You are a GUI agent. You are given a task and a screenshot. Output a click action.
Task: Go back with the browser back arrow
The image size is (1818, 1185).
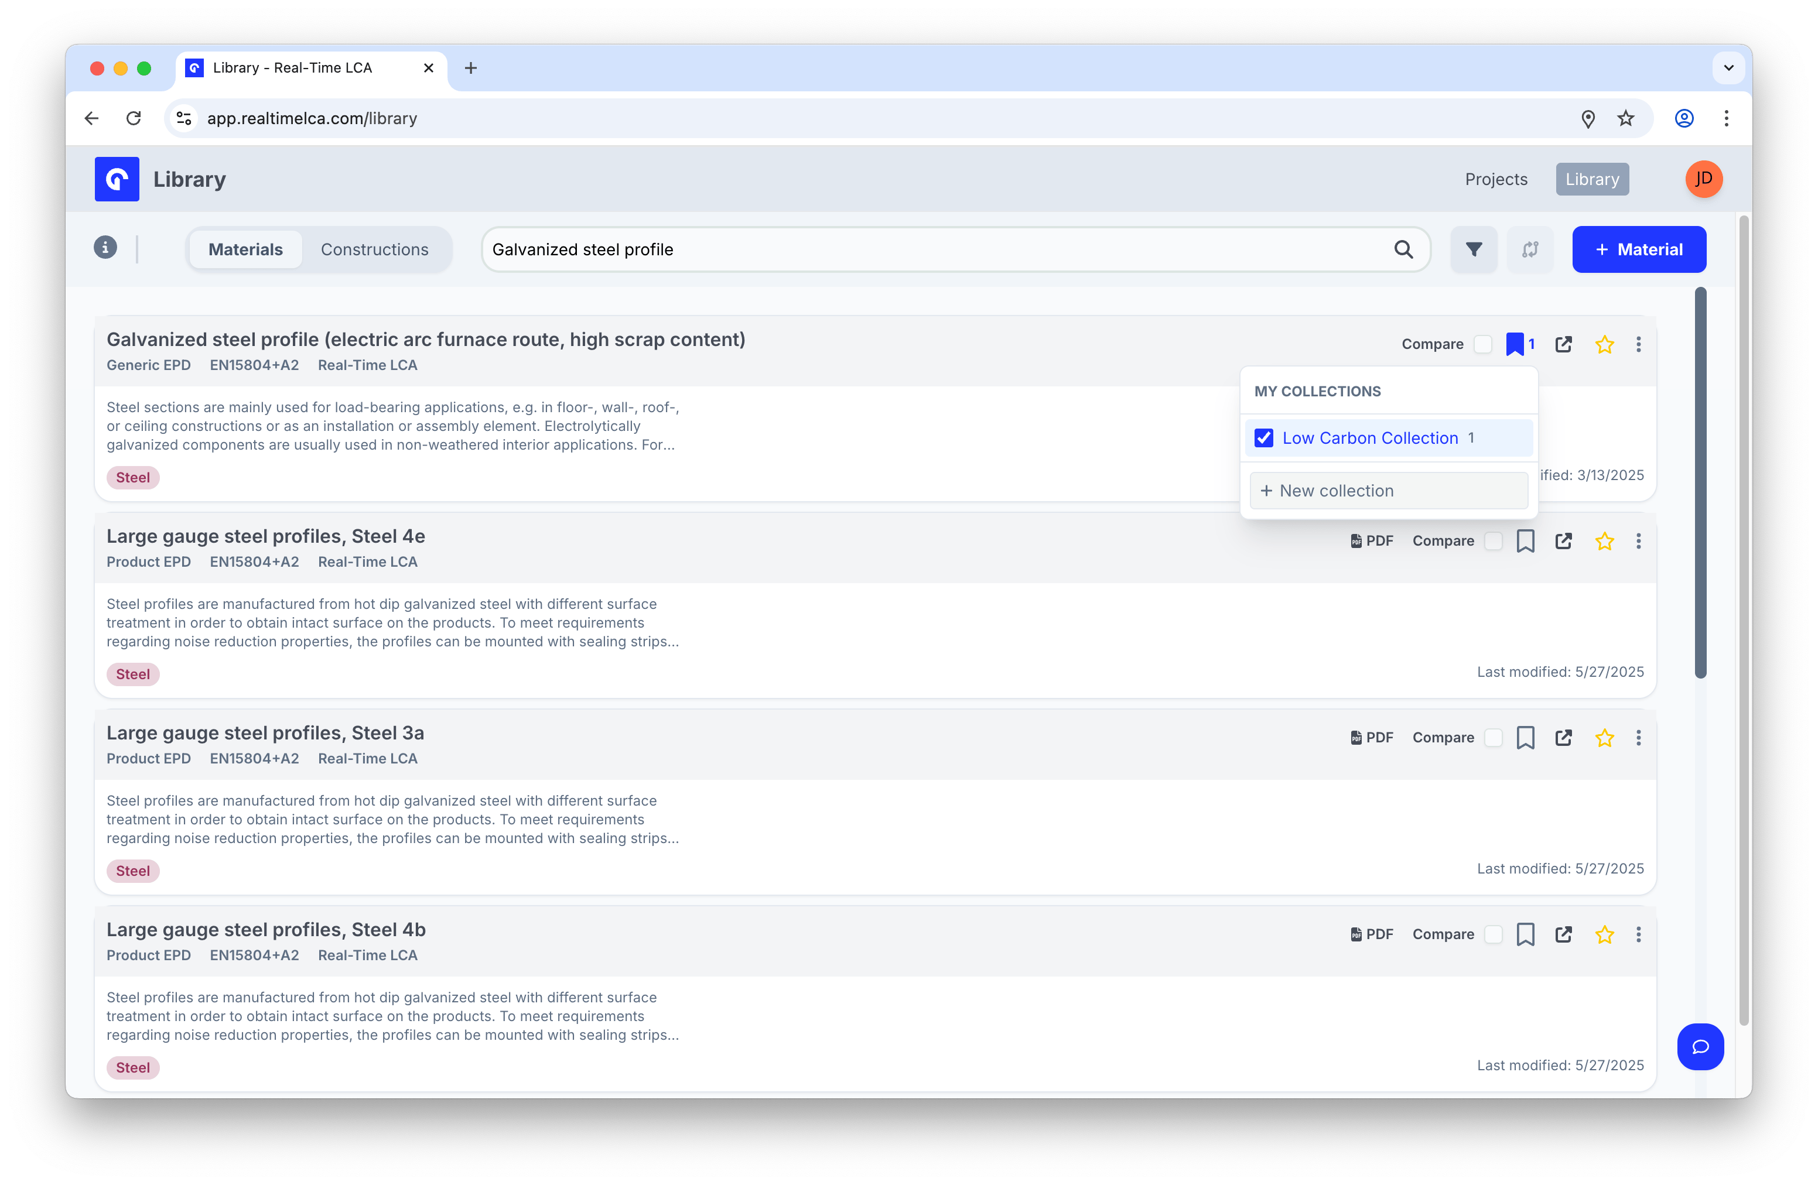[x=92, y=118]
